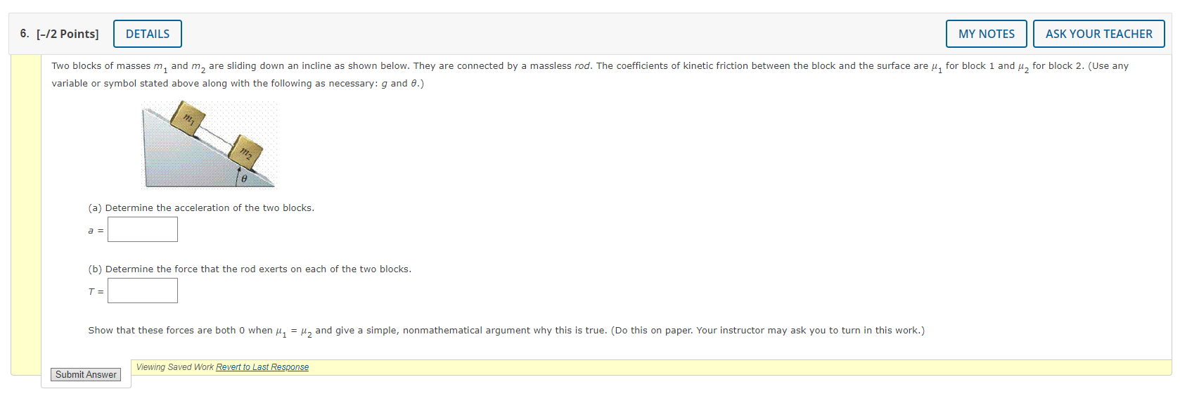
Task: Click the question number 6 heading
Action: click(23, 33)
